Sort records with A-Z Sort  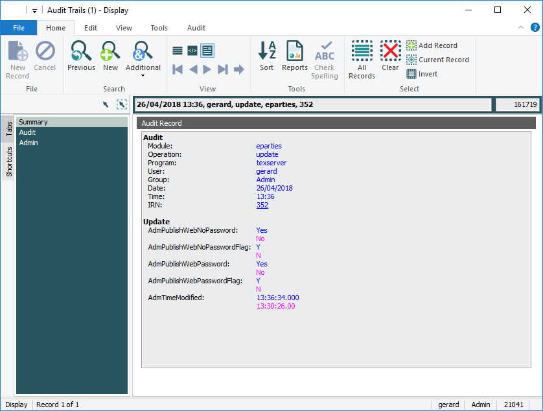(x=267, y=56)
